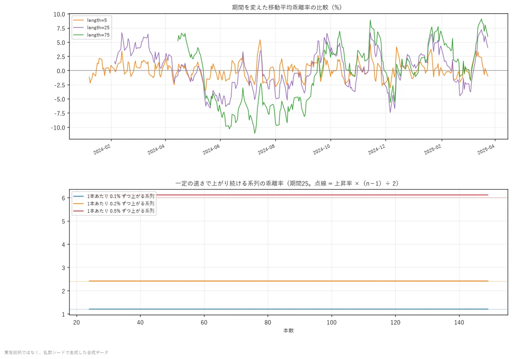The height and width of the screenshot is (359, 512).
Task: Click the 2024-10 date tick label
Action: [x=322, y=150]
